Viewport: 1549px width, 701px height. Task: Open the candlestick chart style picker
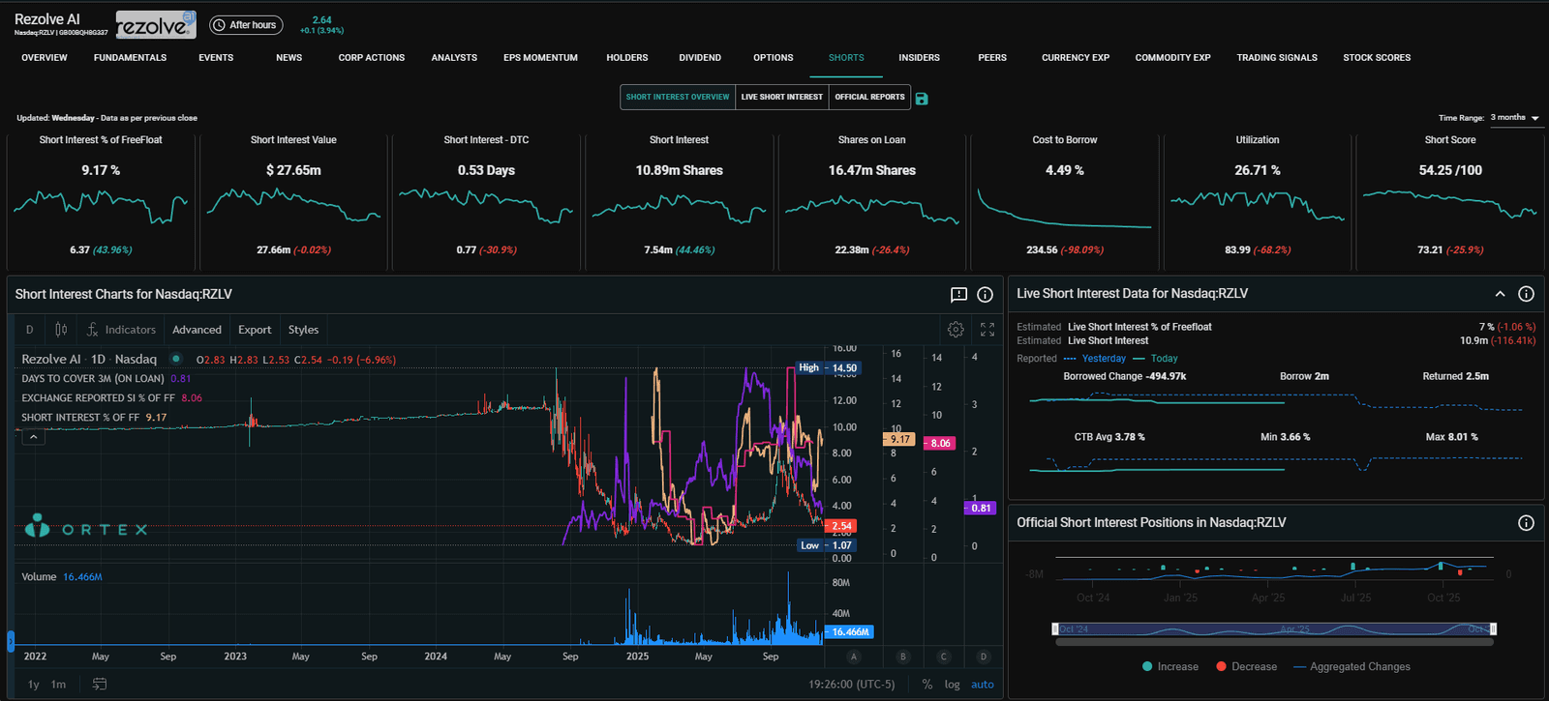click(x=61, y=330)
